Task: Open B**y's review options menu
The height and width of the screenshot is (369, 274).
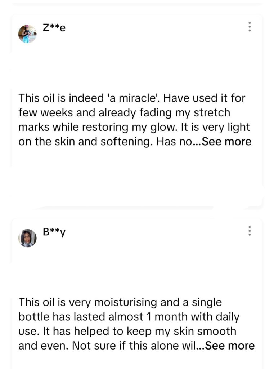Action: coord(249,231)
